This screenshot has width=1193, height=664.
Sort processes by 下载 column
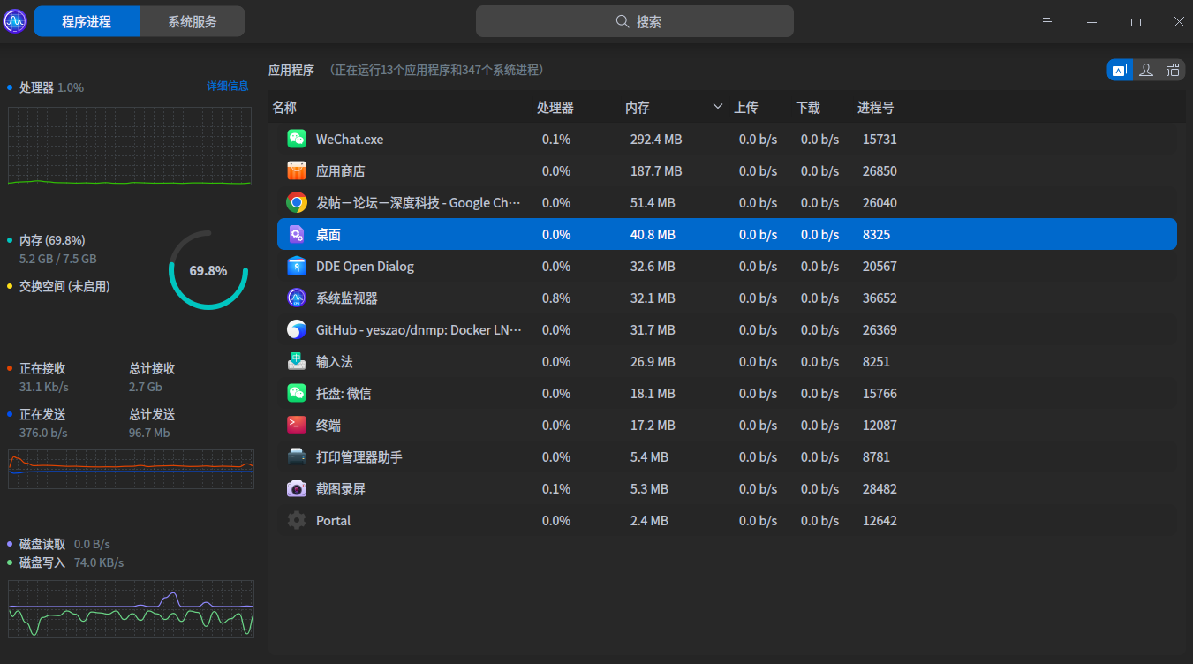pos(808,108)
